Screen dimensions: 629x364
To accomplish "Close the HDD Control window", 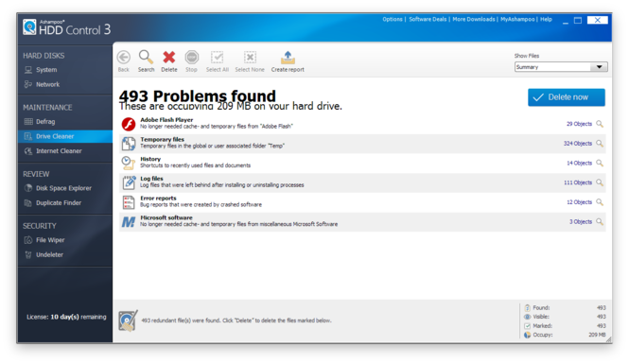I will pos(597,20).
